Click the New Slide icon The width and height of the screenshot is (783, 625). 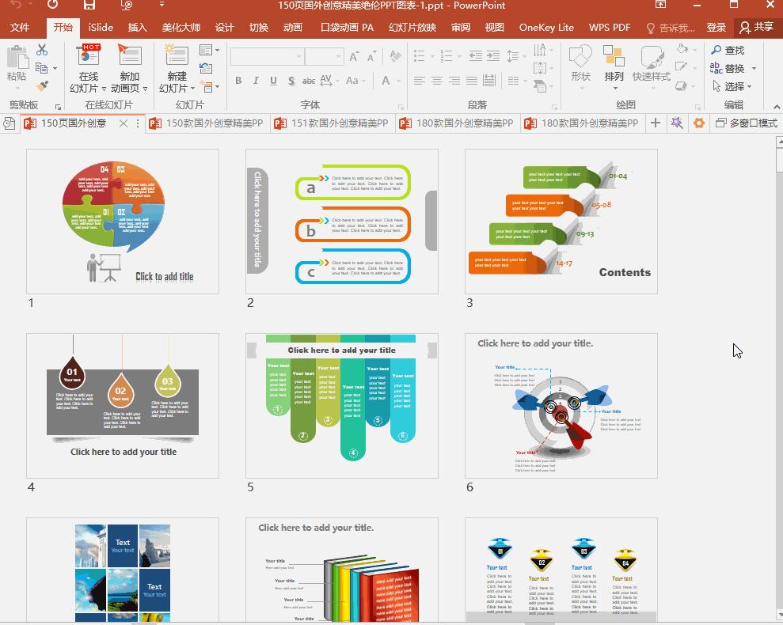click(177, 55)
